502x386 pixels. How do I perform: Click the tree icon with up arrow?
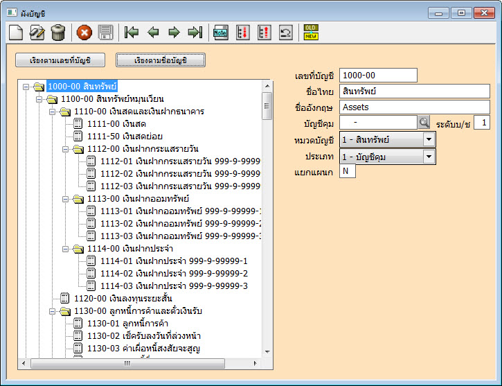pos(264,33)
